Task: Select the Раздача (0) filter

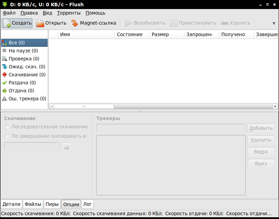Action: tap(24, 83)
